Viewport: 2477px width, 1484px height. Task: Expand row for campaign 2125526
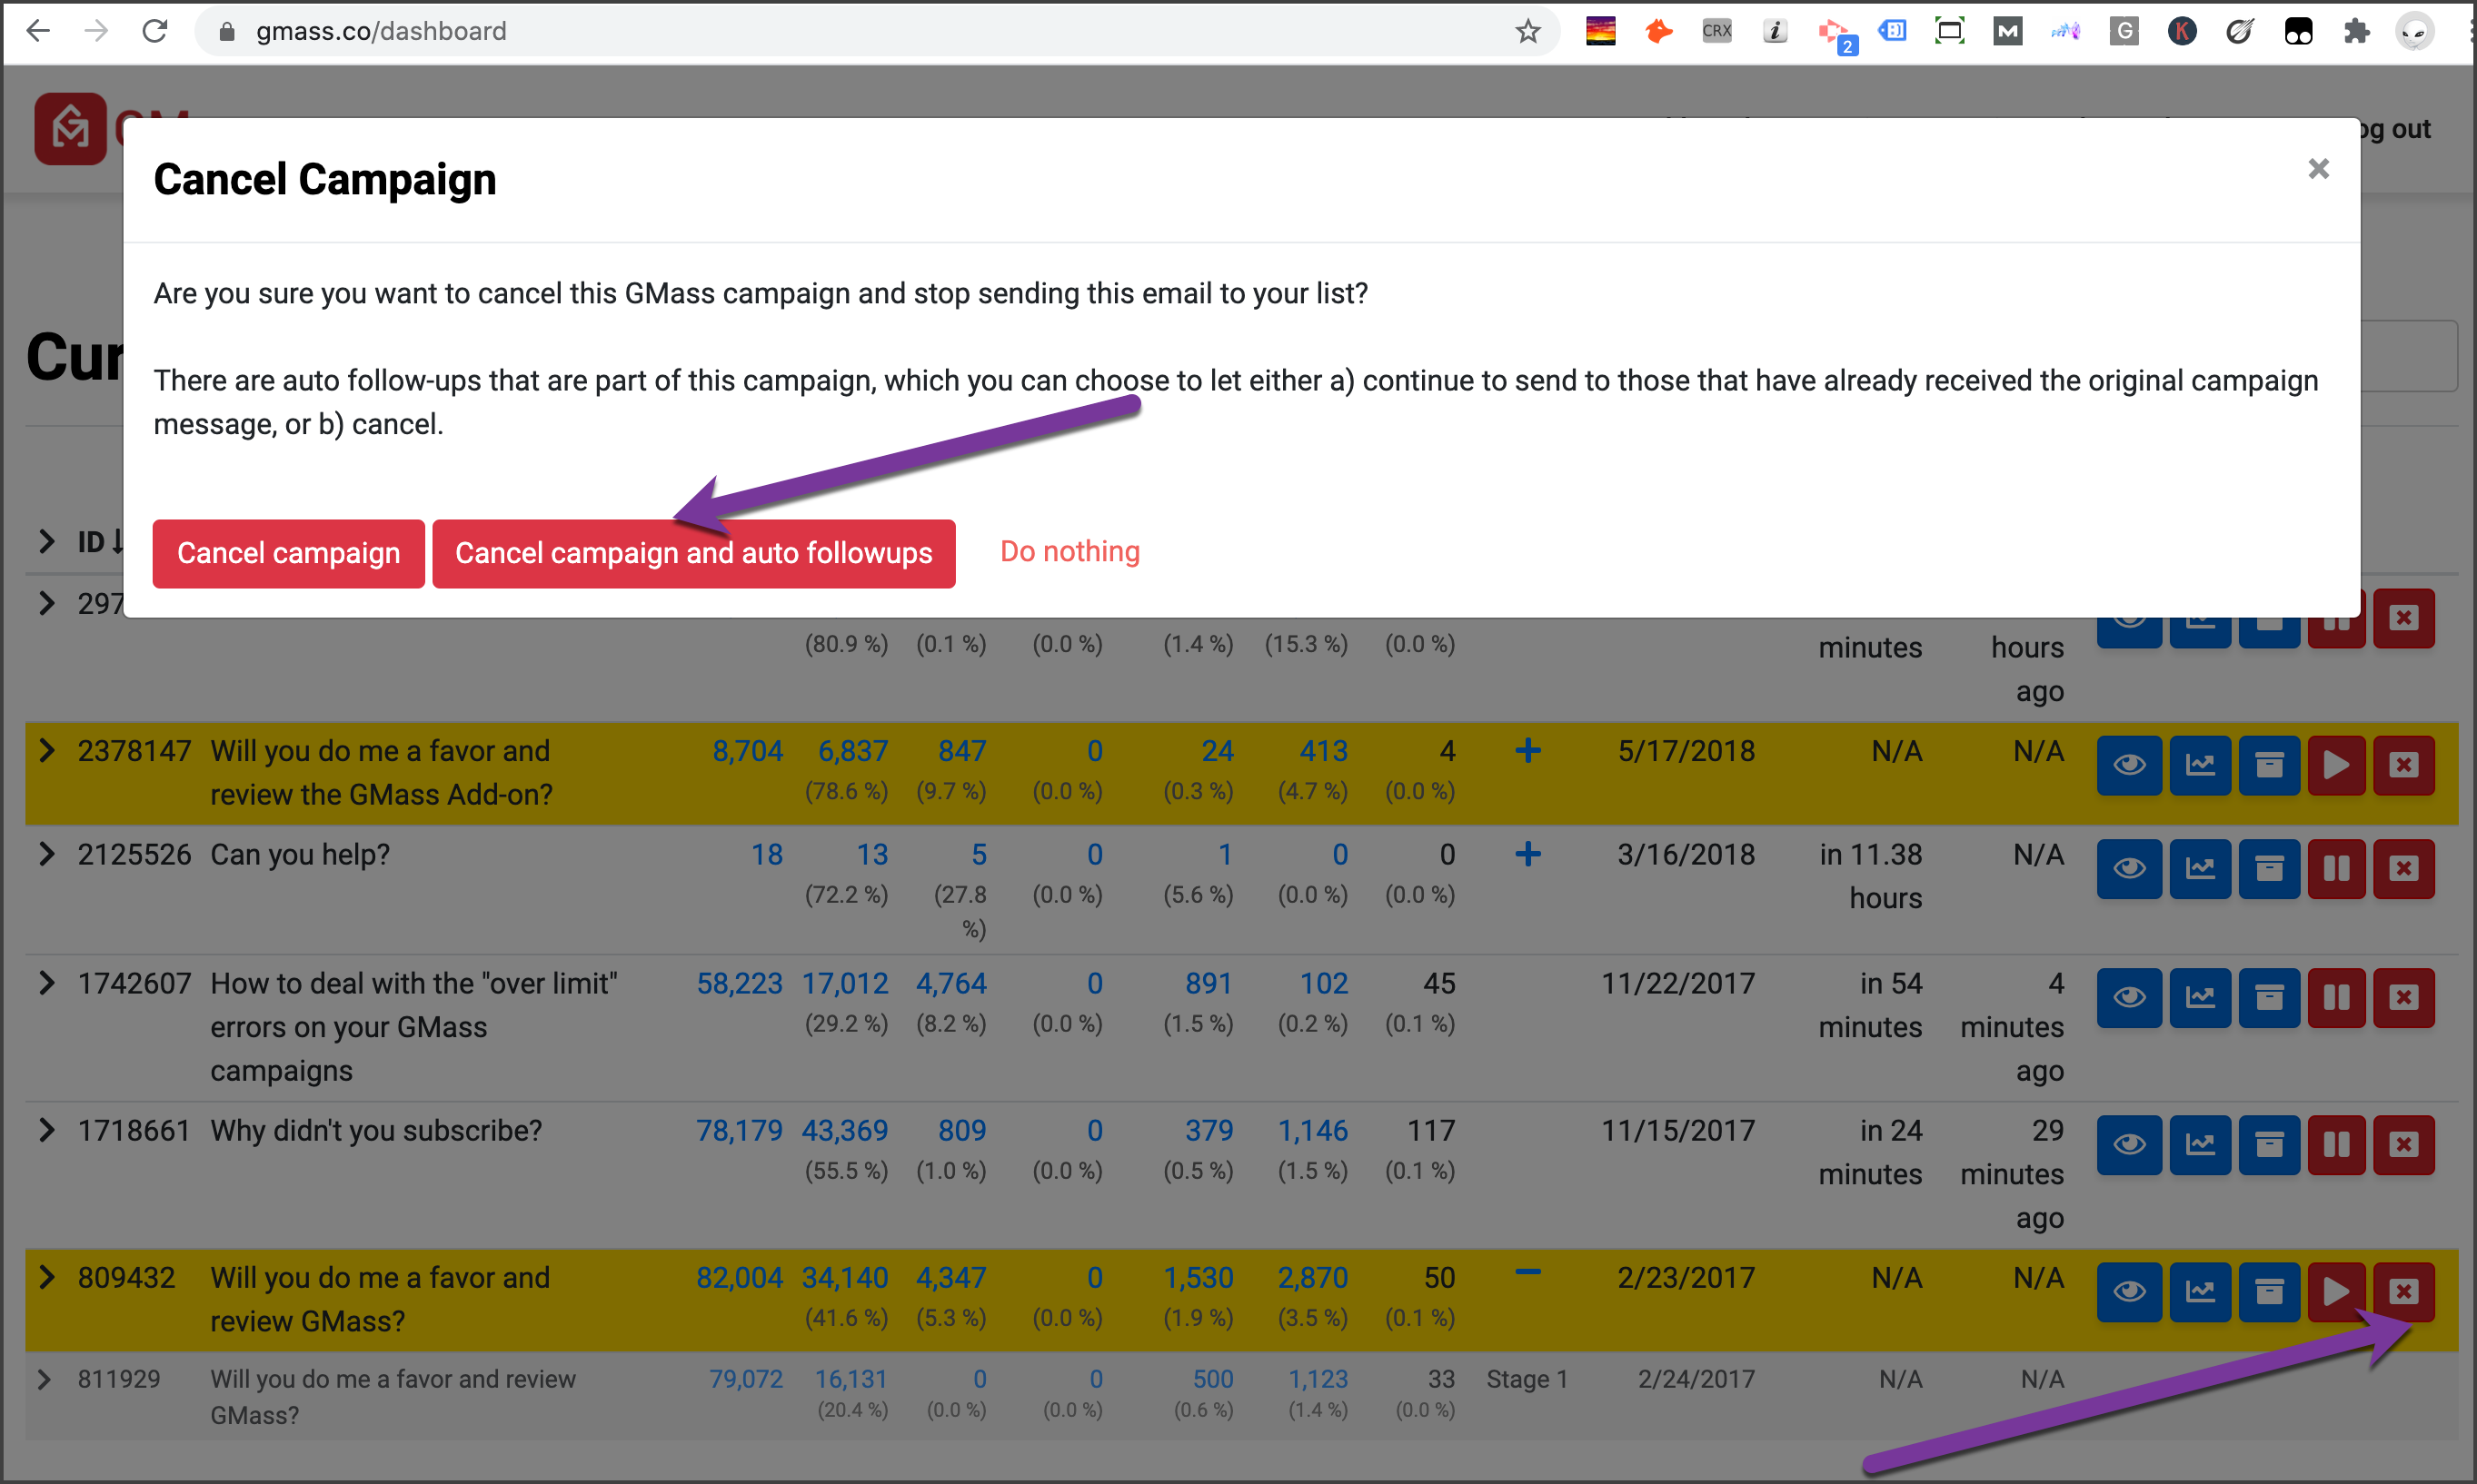[46, 854]
